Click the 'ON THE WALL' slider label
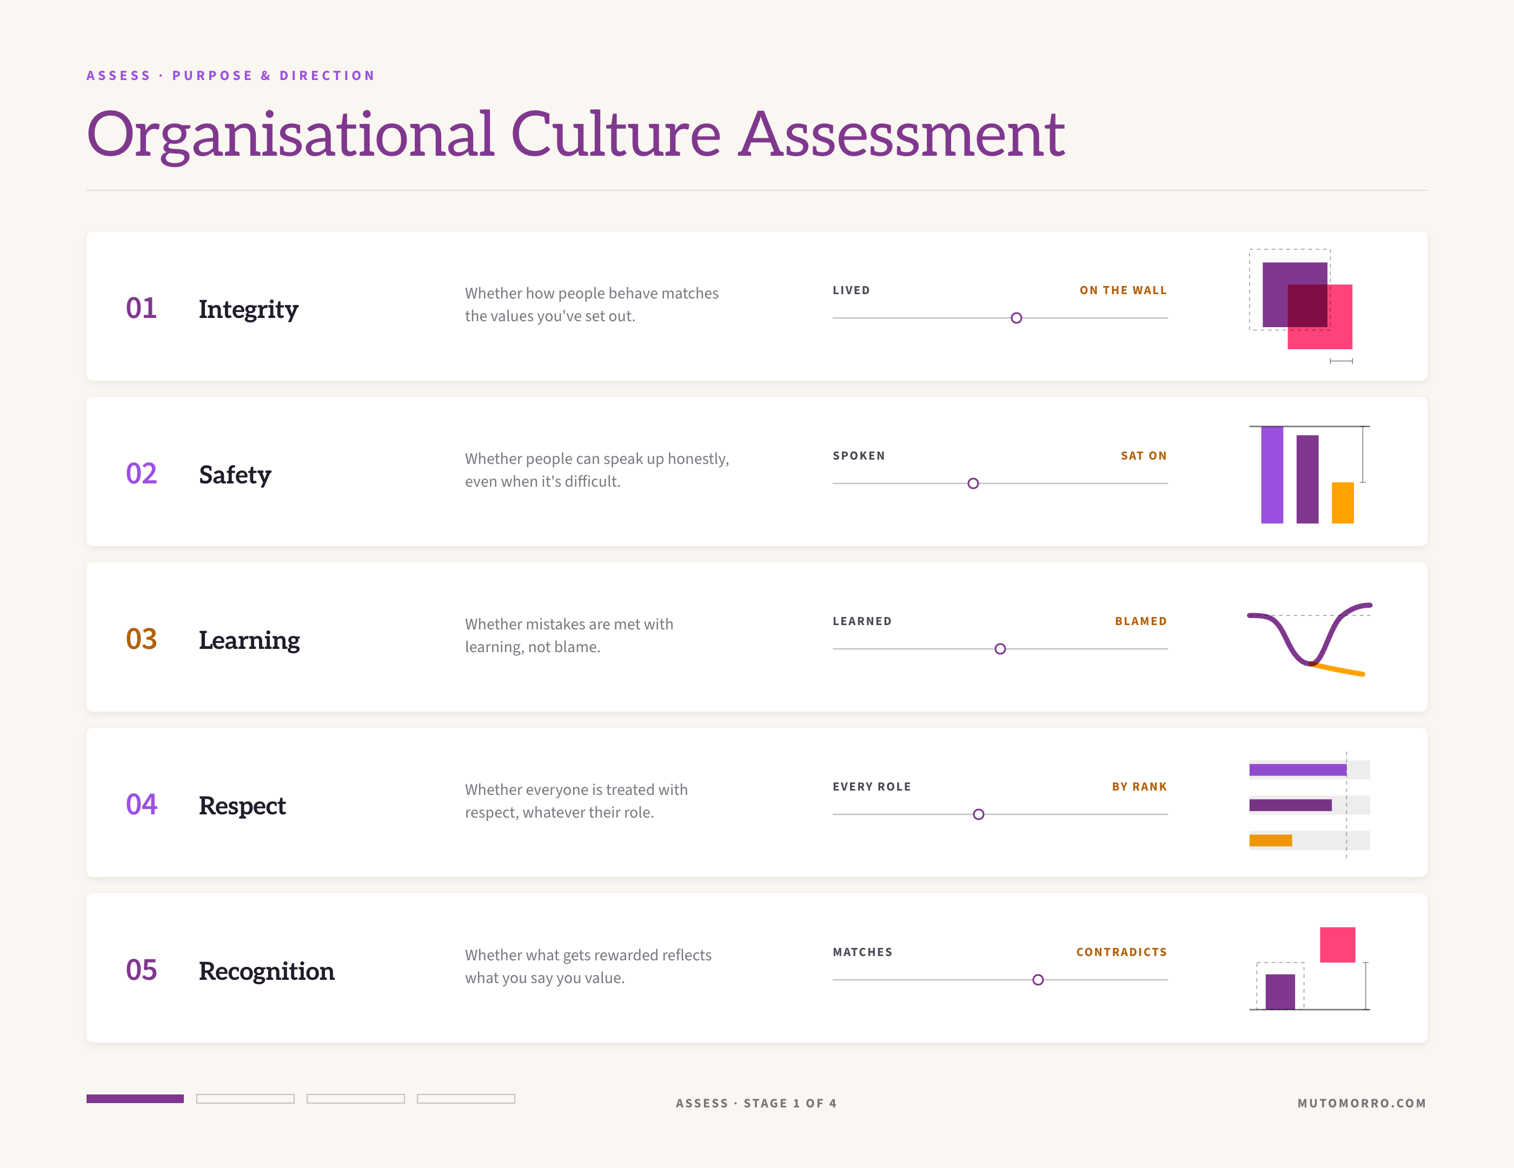Image resolution: width=1514 pixels, height=1168 pixels. [x=1123, y=290]
